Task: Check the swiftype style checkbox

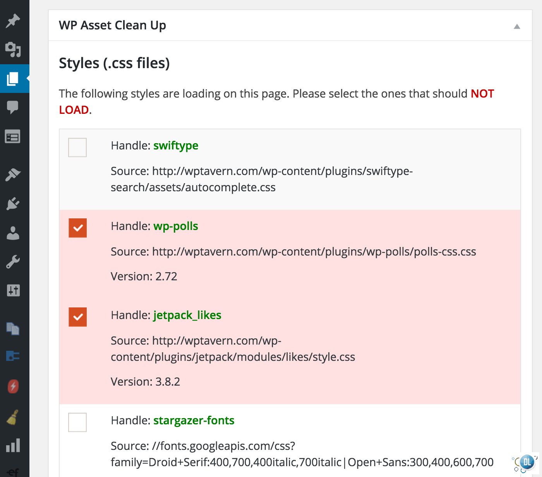Action: 77,148
